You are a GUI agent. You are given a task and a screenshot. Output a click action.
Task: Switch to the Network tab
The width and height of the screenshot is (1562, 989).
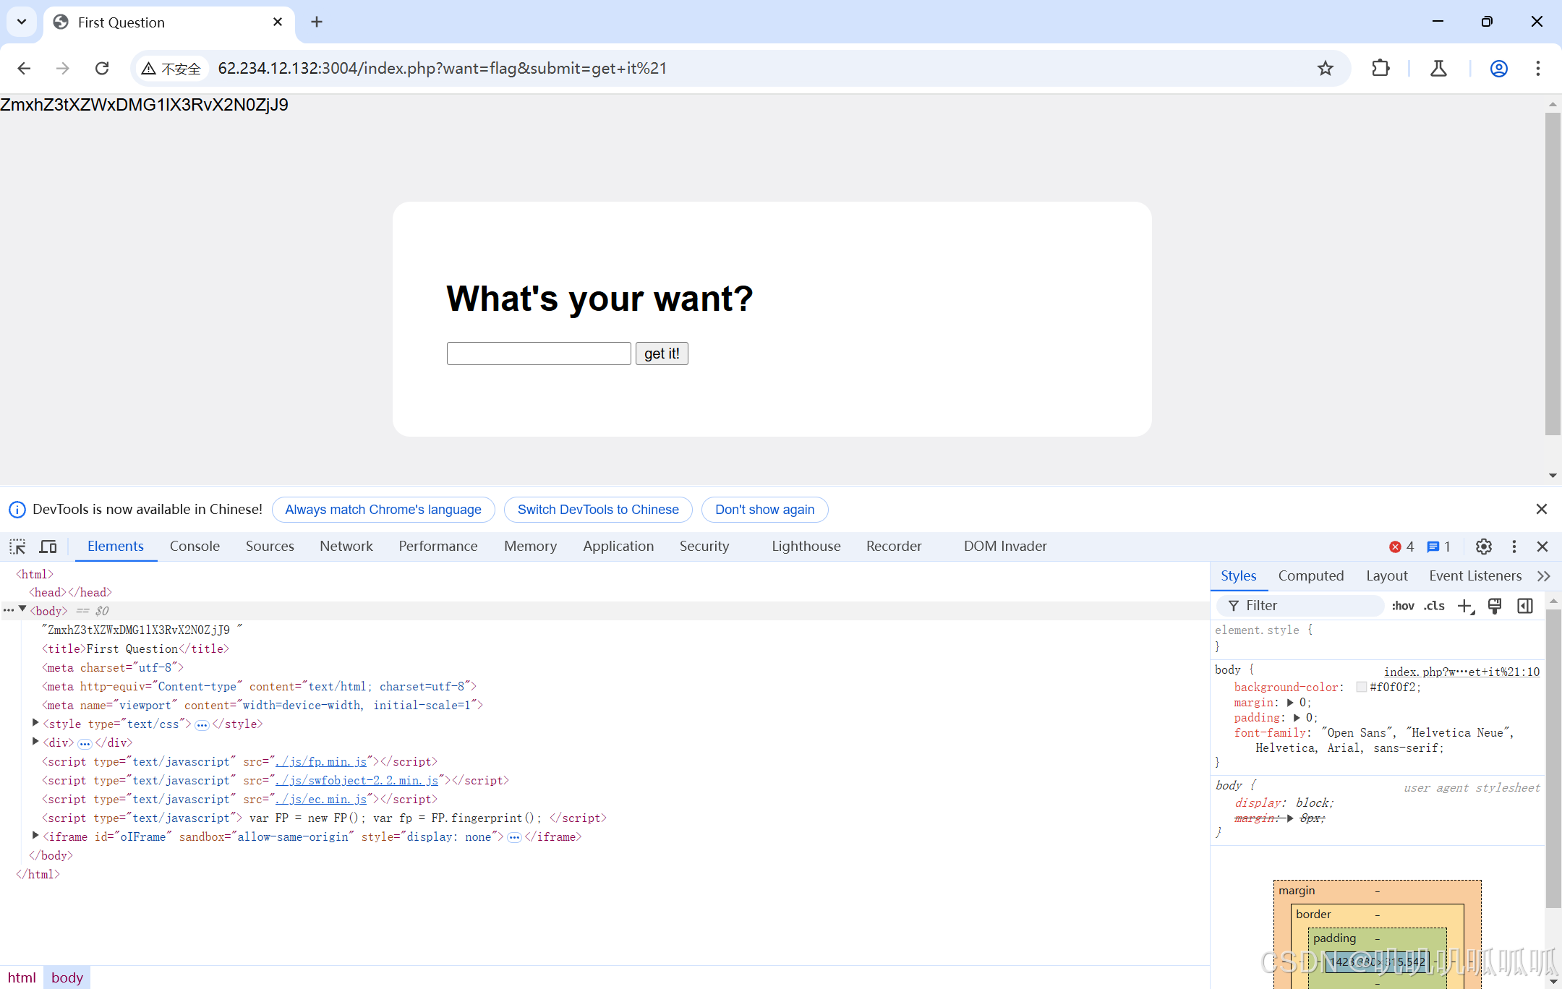click(x=346, y=547)
